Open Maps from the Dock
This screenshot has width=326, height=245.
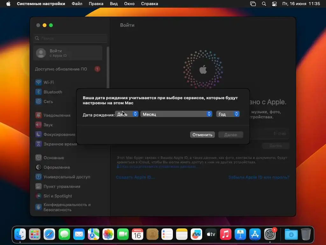[x=94, y=234]
